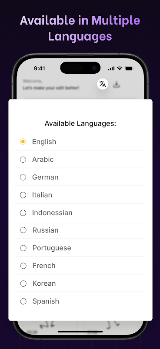Tap the home indicator bar
Viewport: 160px width, 349px height.
(x=80, y=332)
